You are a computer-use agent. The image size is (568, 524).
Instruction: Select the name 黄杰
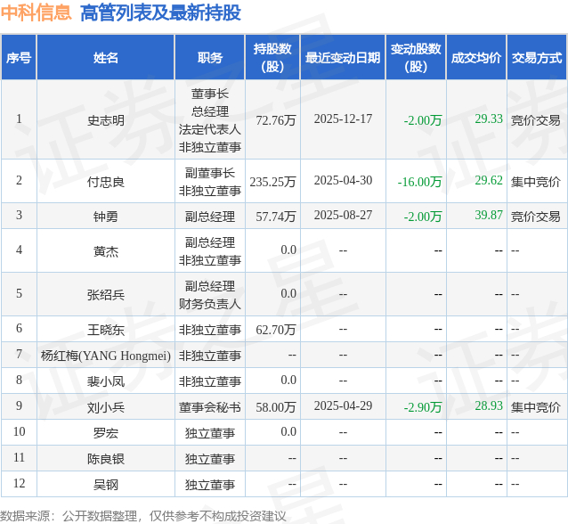pos(105,251)
